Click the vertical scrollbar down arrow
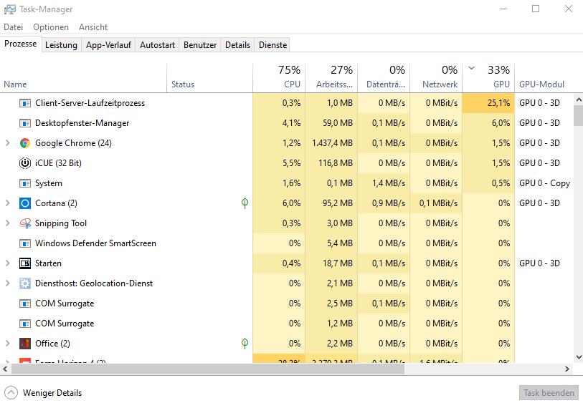 (579, 357)
